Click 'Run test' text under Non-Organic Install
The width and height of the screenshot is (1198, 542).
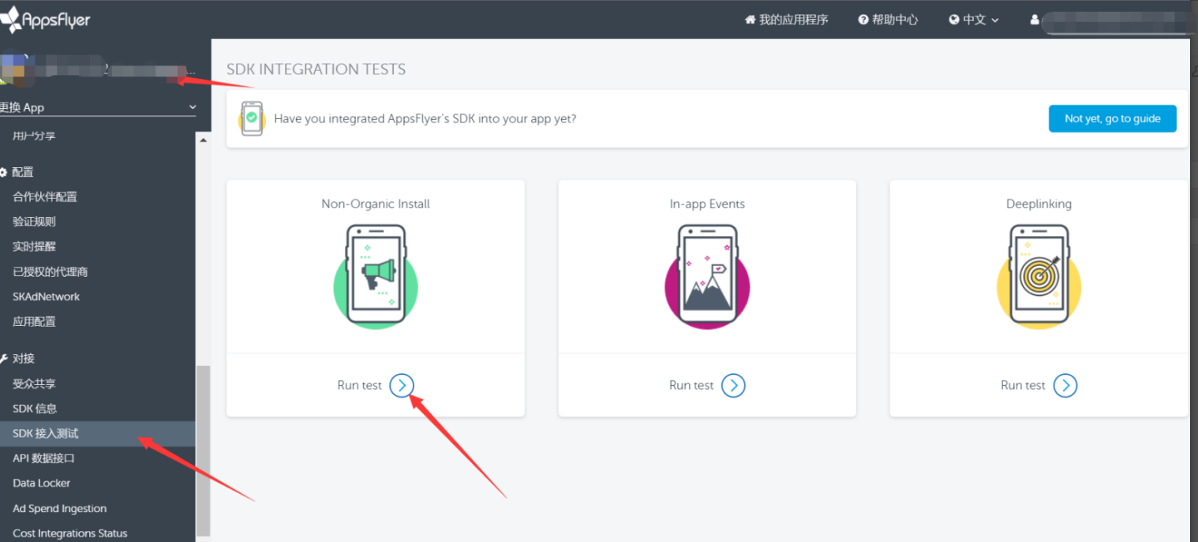pos(359,385)
